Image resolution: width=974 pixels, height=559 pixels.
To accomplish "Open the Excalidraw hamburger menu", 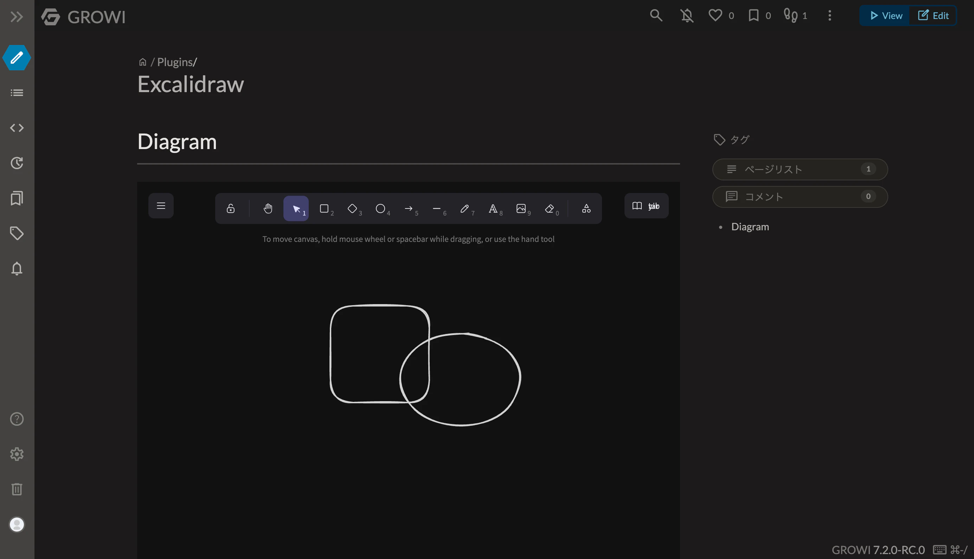I will coord(161,206).
